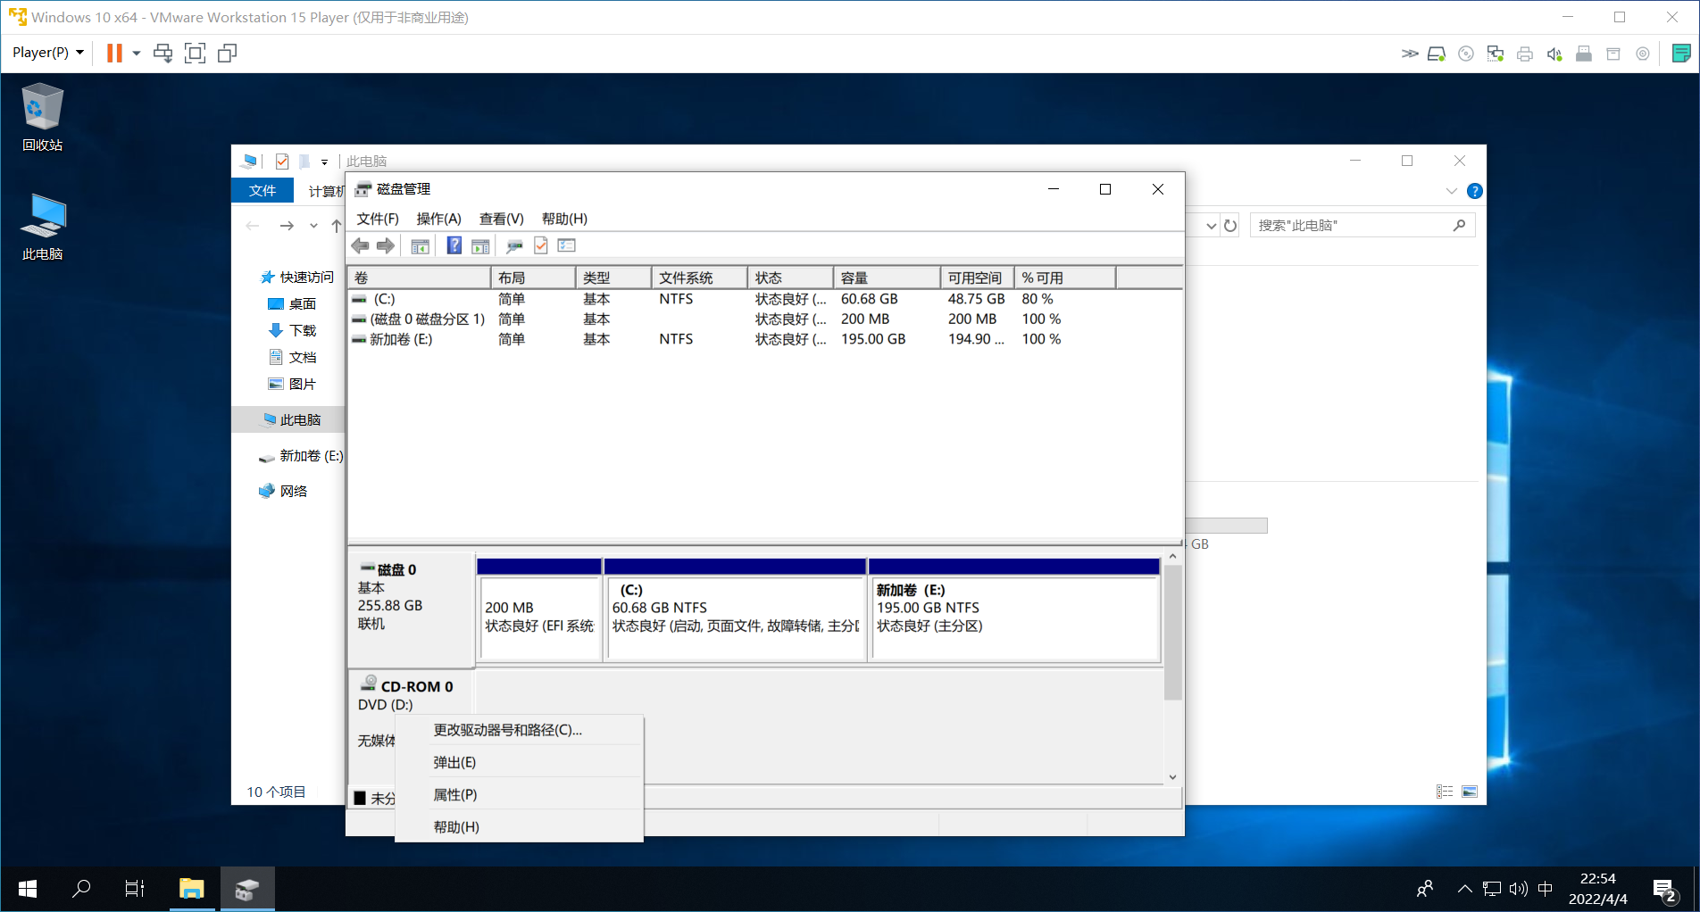This screenshot has height=912, width=1700.
Task: Click the rescan disks toolbar icon
Action: tap(514, 245)
